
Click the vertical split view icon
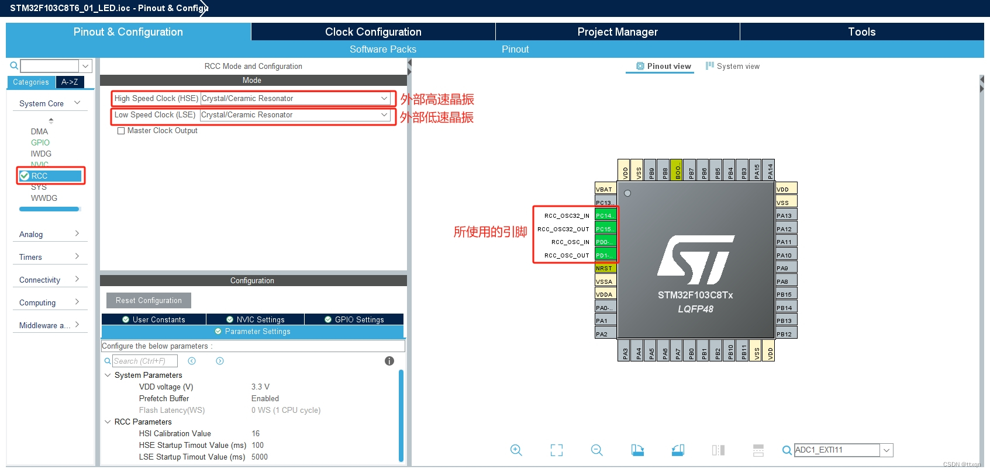point(718,450)
